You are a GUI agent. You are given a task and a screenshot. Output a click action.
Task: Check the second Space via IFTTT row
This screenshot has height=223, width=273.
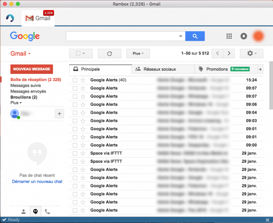pos(75,162)
